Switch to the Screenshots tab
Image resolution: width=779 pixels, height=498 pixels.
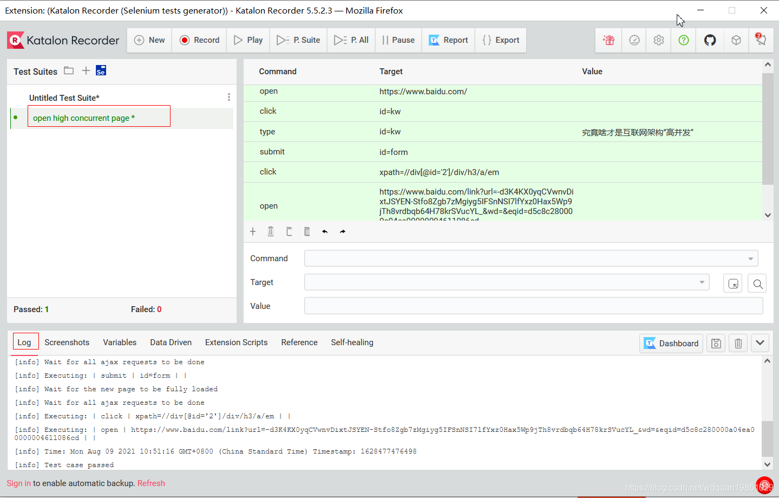pos(67,342)
